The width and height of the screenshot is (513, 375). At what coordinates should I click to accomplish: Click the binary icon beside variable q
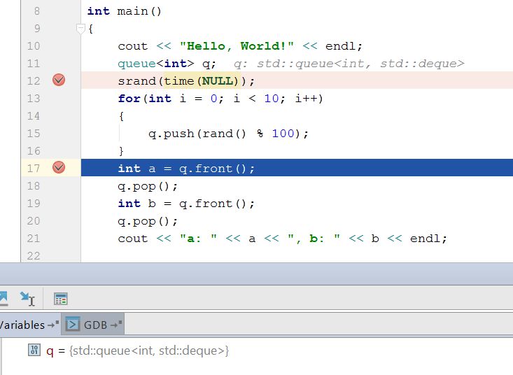click(34, 350)
